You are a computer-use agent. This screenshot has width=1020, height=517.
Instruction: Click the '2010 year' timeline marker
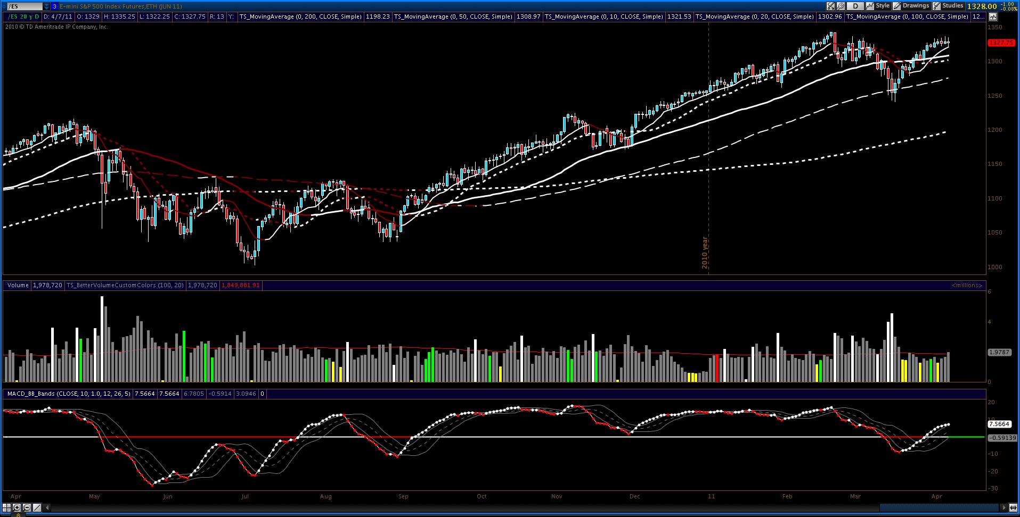click(705, 253)
